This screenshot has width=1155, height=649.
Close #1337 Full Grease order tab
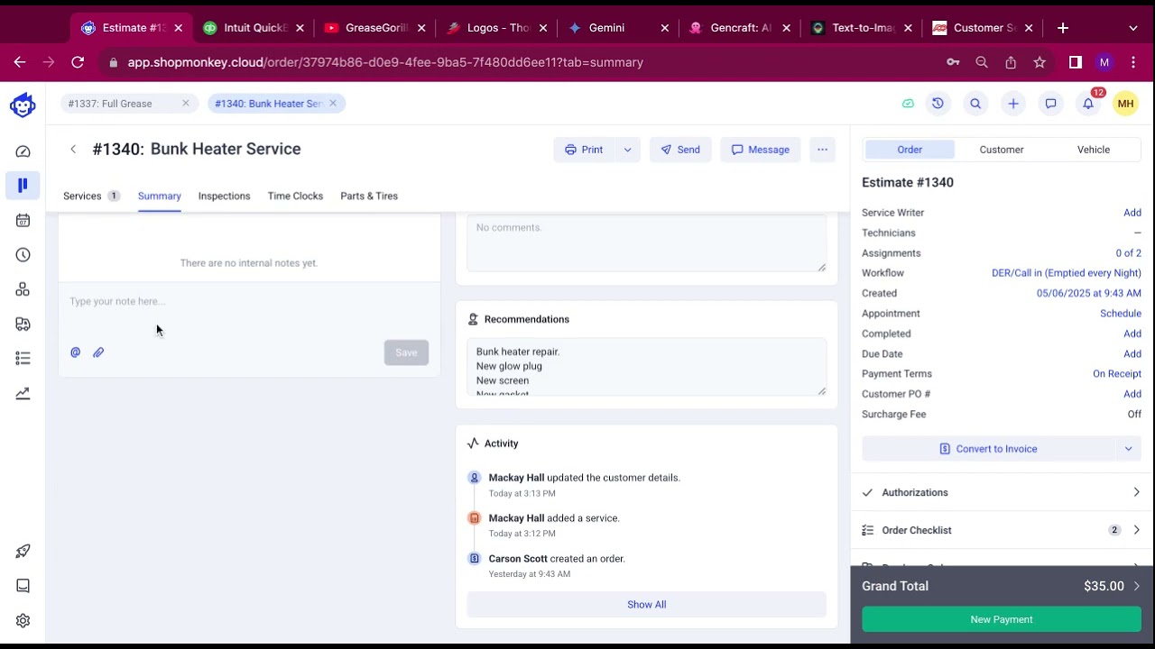click(x=186, y=104)
